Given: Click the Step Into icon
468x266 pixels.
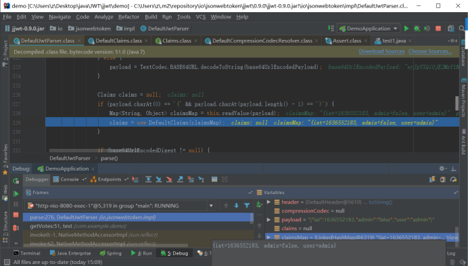Looking at the screenshot, I should 159,179.
